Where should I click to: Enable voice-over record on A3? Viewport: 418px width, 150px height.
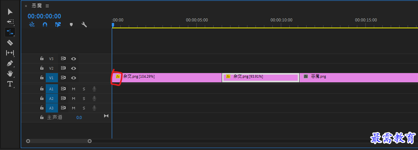tap(94, 108)
